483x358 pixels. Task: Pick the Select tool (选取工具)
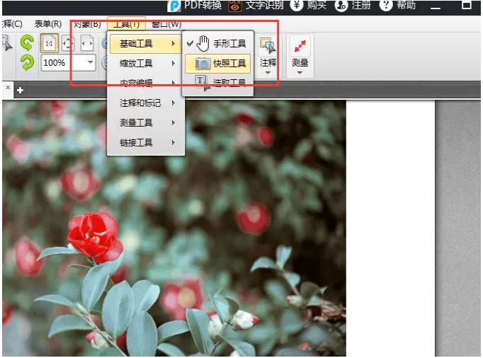[218, 83]
